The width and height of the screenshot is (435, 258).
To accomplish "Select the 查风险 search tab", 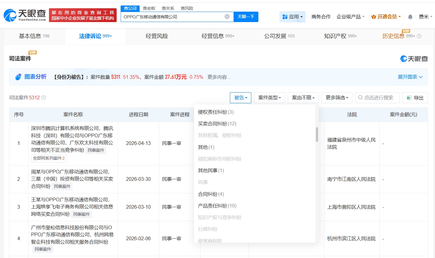I will click(x=187, y=8).
